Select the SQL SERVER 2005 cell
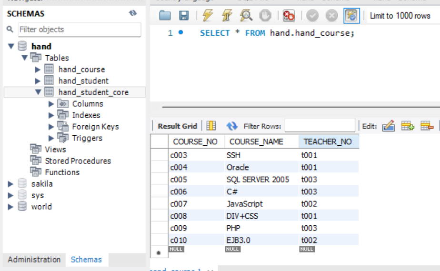The image size is (440, 271). [261, 179]
